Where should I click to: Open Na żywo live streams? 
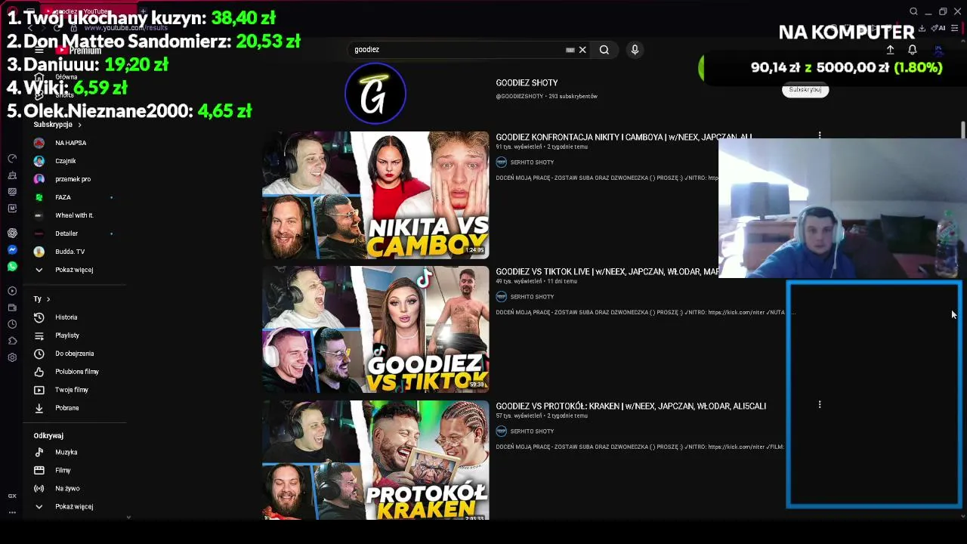pos(66,488)
